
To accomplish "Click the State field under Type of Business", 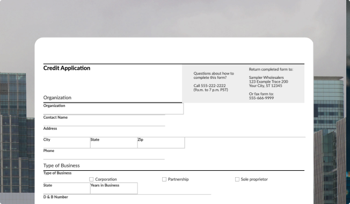I will coord(67,188).
